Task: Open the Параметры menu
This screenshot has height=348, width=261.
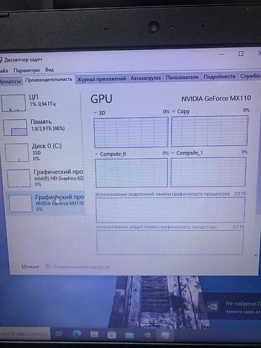Action: [x=26, y=70]
